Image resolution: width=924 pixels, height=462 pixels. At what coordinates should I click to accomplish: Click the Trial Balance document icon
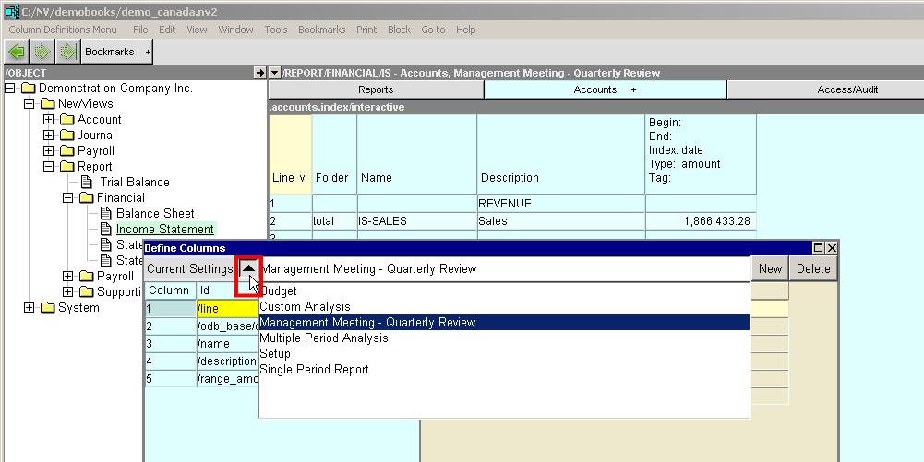88,182
